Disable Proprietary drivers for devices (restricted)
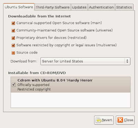 click(13, 38)
